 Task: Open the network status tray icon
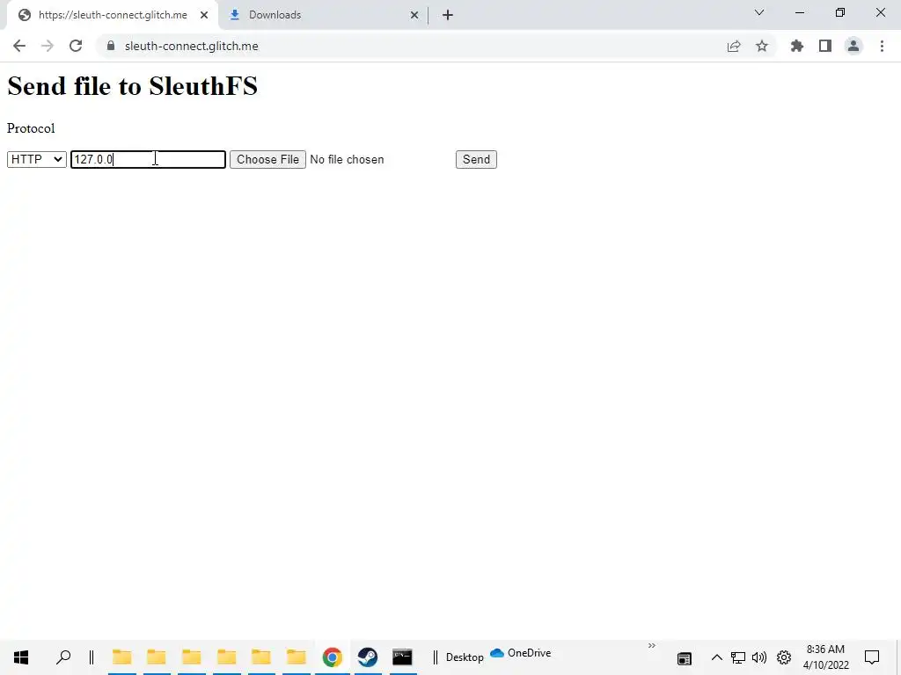[738, 657]
